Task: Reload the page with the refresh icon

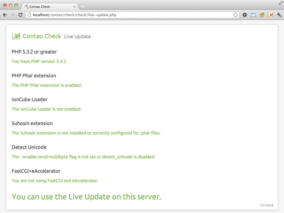Action: pos(21,15)
